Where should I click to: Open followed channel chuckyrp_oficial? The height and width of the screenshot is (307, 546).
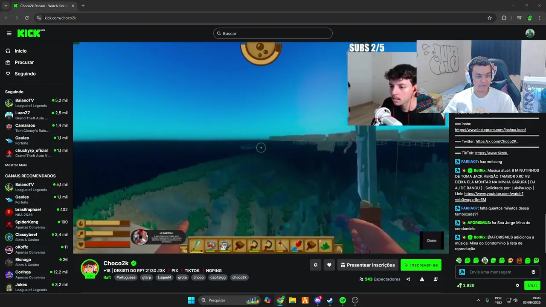pos(36,153)
